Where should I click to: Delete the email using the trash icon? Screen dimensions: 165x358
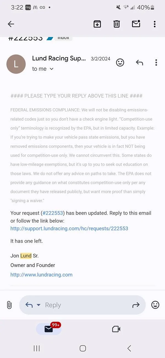pos(117,24)
